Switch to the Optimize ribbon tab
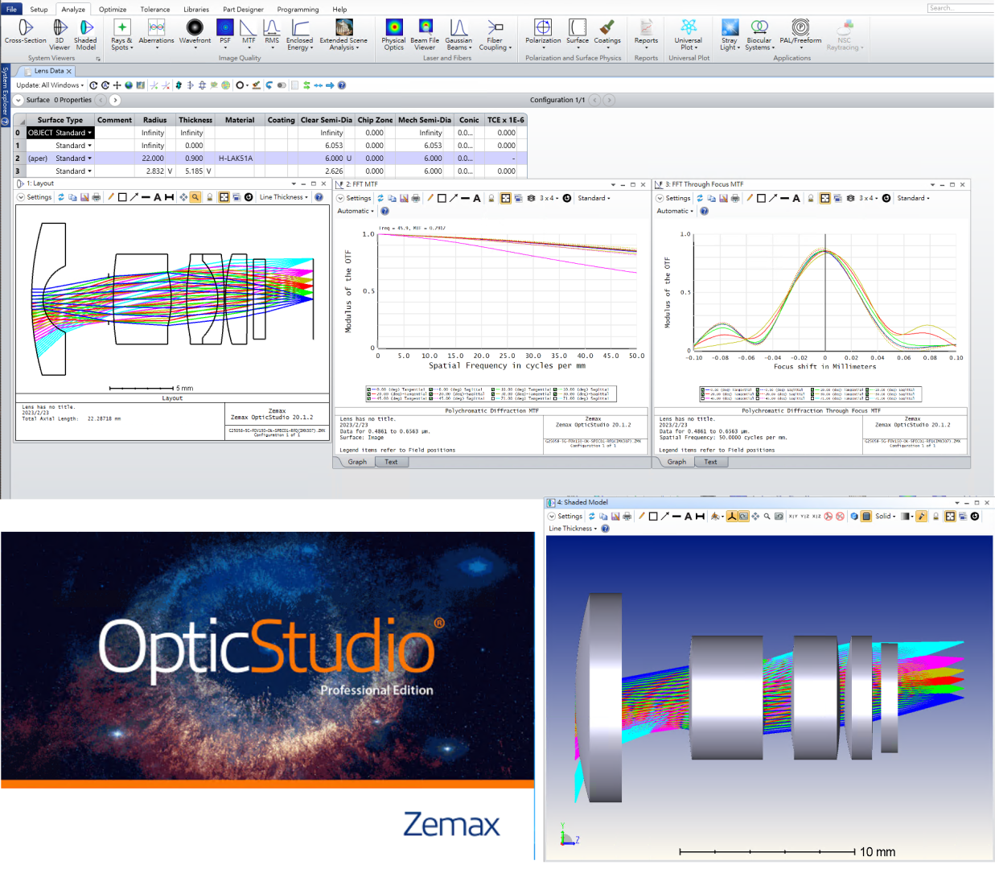995x869 pixels. pos(113,9)
